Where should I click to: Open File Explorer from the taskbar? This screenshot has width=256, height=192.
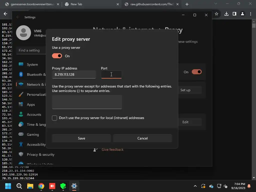[x=30, y=186]
